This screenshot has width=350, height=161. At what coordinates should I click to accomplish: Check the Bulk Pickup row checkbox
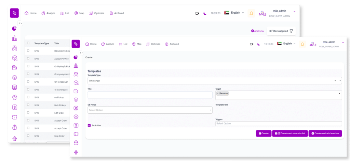[x=28, y=104]
